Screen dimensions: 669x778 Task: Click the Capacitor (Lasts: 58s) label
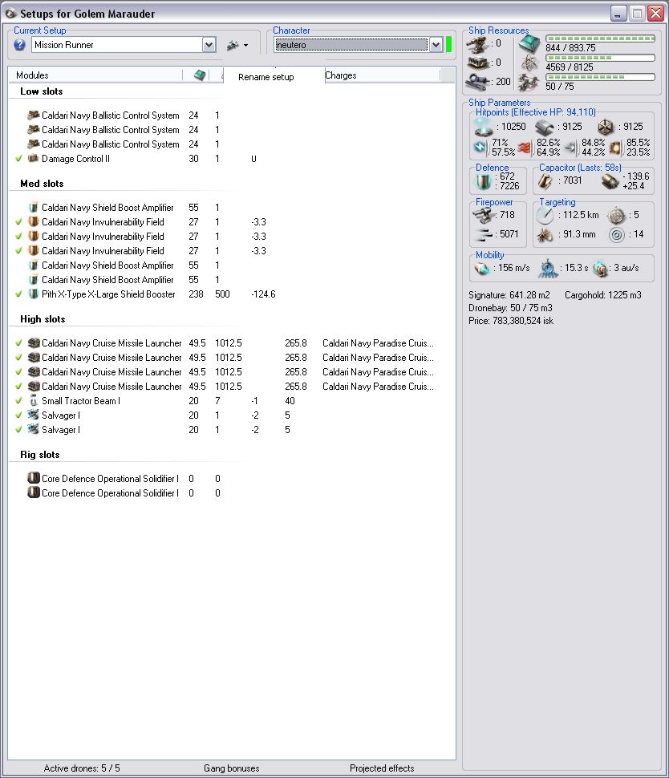(x=580, y=167)
